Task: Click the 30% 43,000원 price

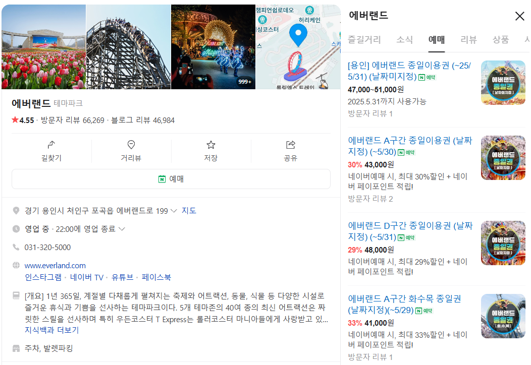Action: coord(371,165)
